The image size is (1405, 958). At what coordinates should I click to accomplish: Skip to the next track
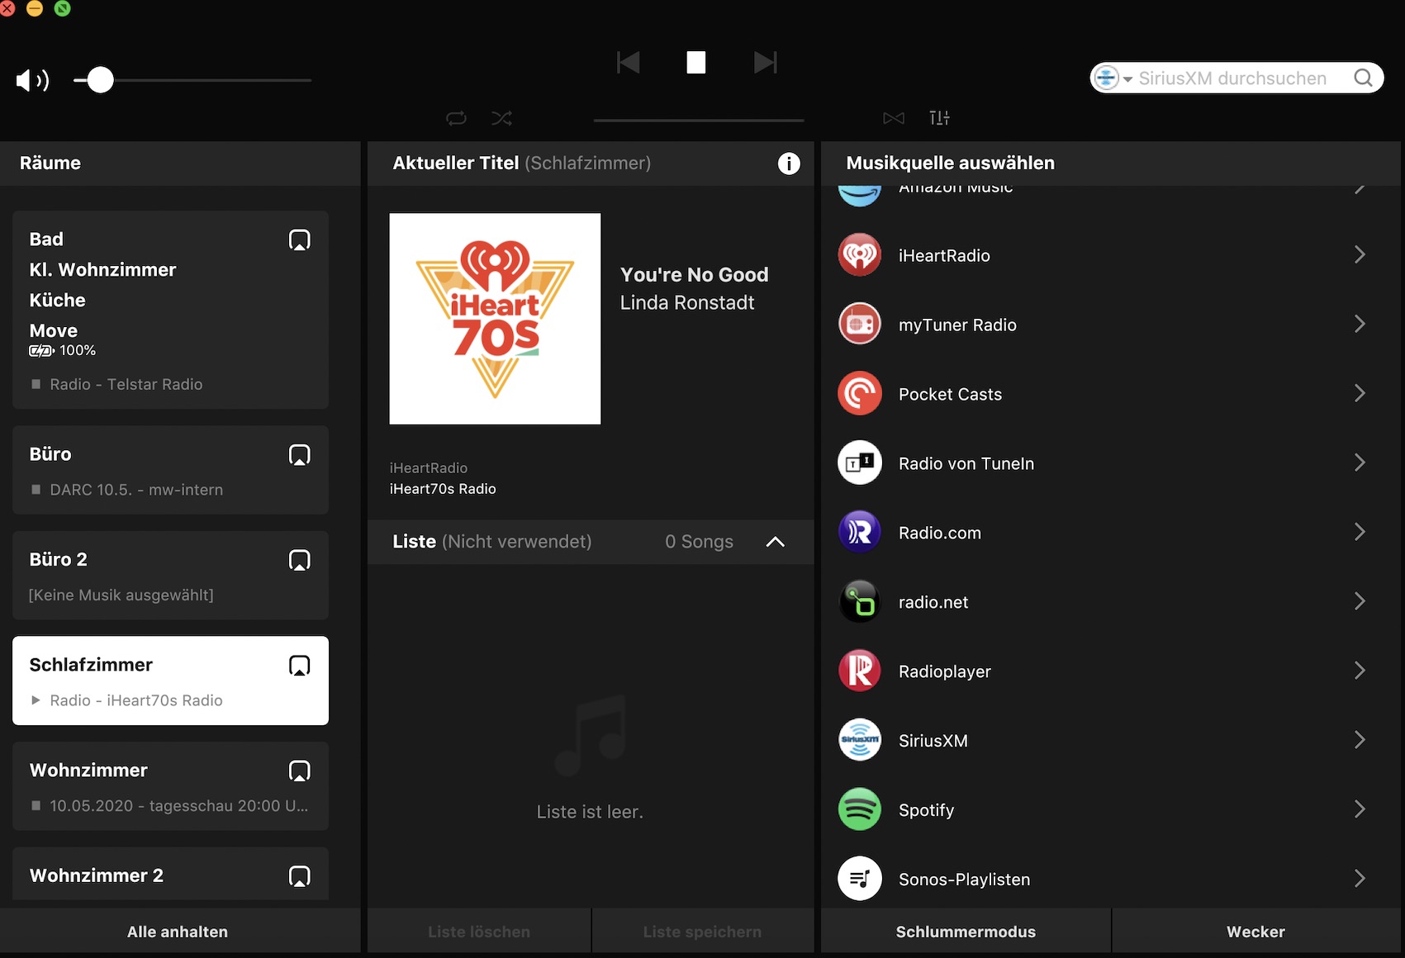click(765, 63)
